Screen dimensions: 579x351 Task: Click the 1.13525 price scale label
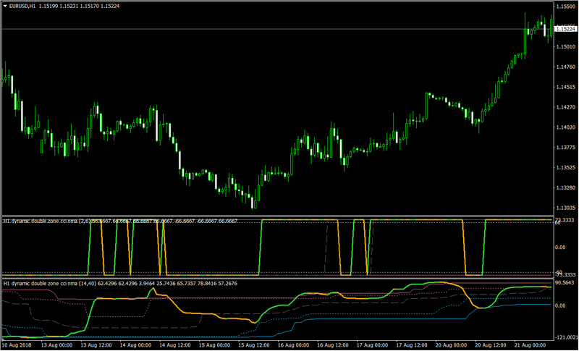point(566,168)
